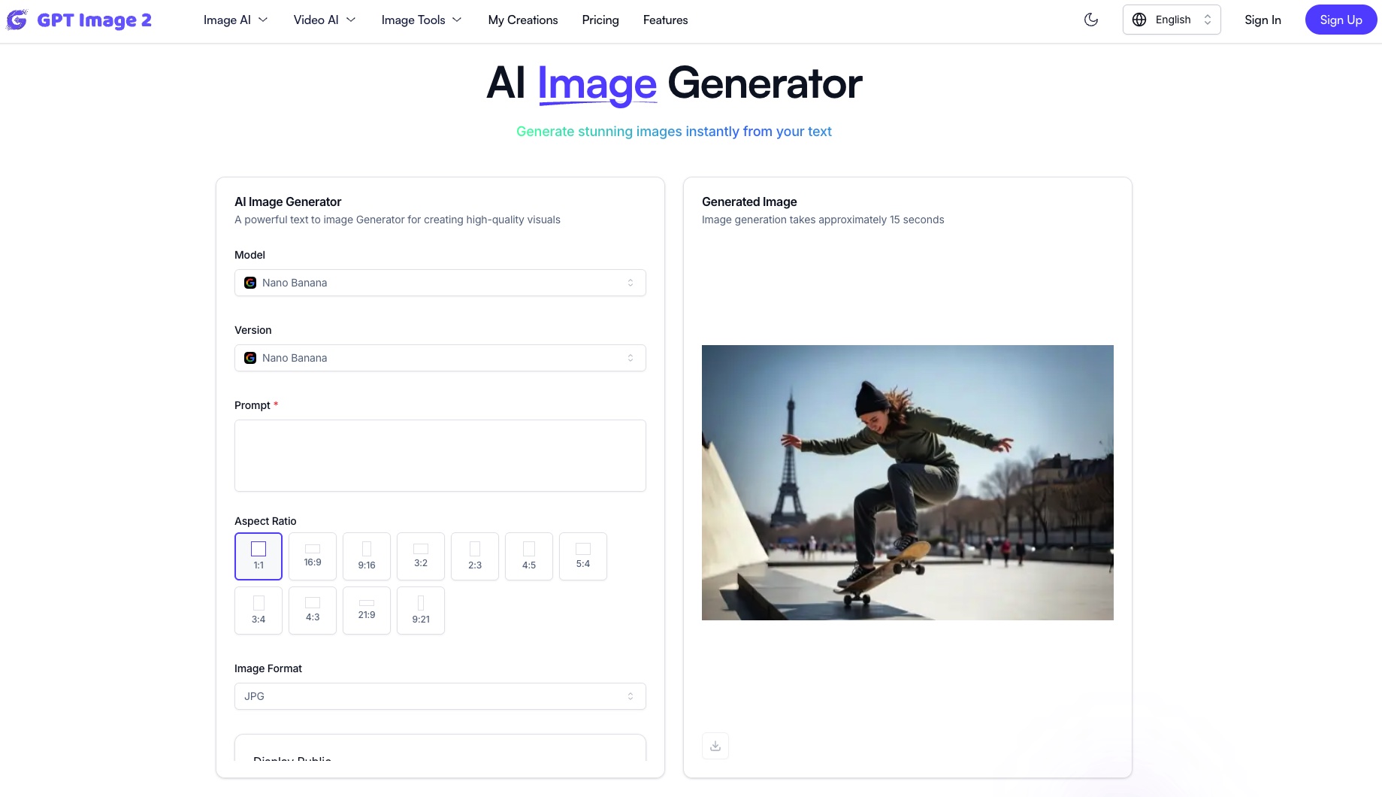This screenshot has width=1382, height=797.
Task: Select the 4:3 aspect ratio
Action: pos(313,611)
